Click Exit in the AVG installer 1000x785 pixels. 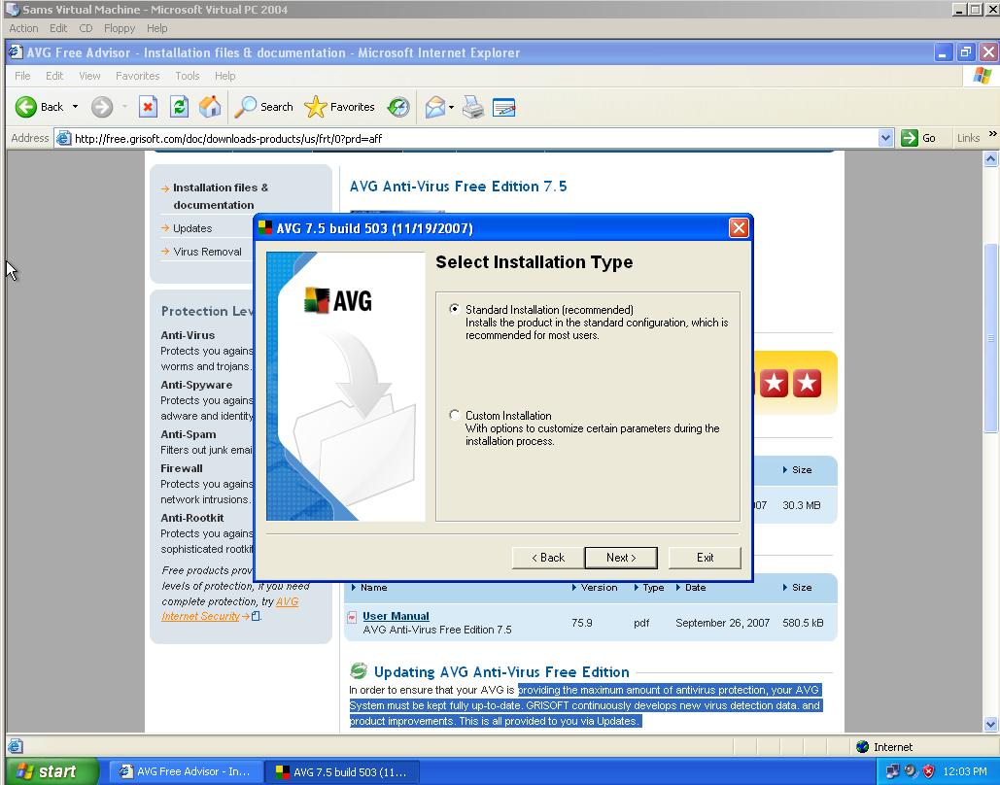tap(705, 558)
